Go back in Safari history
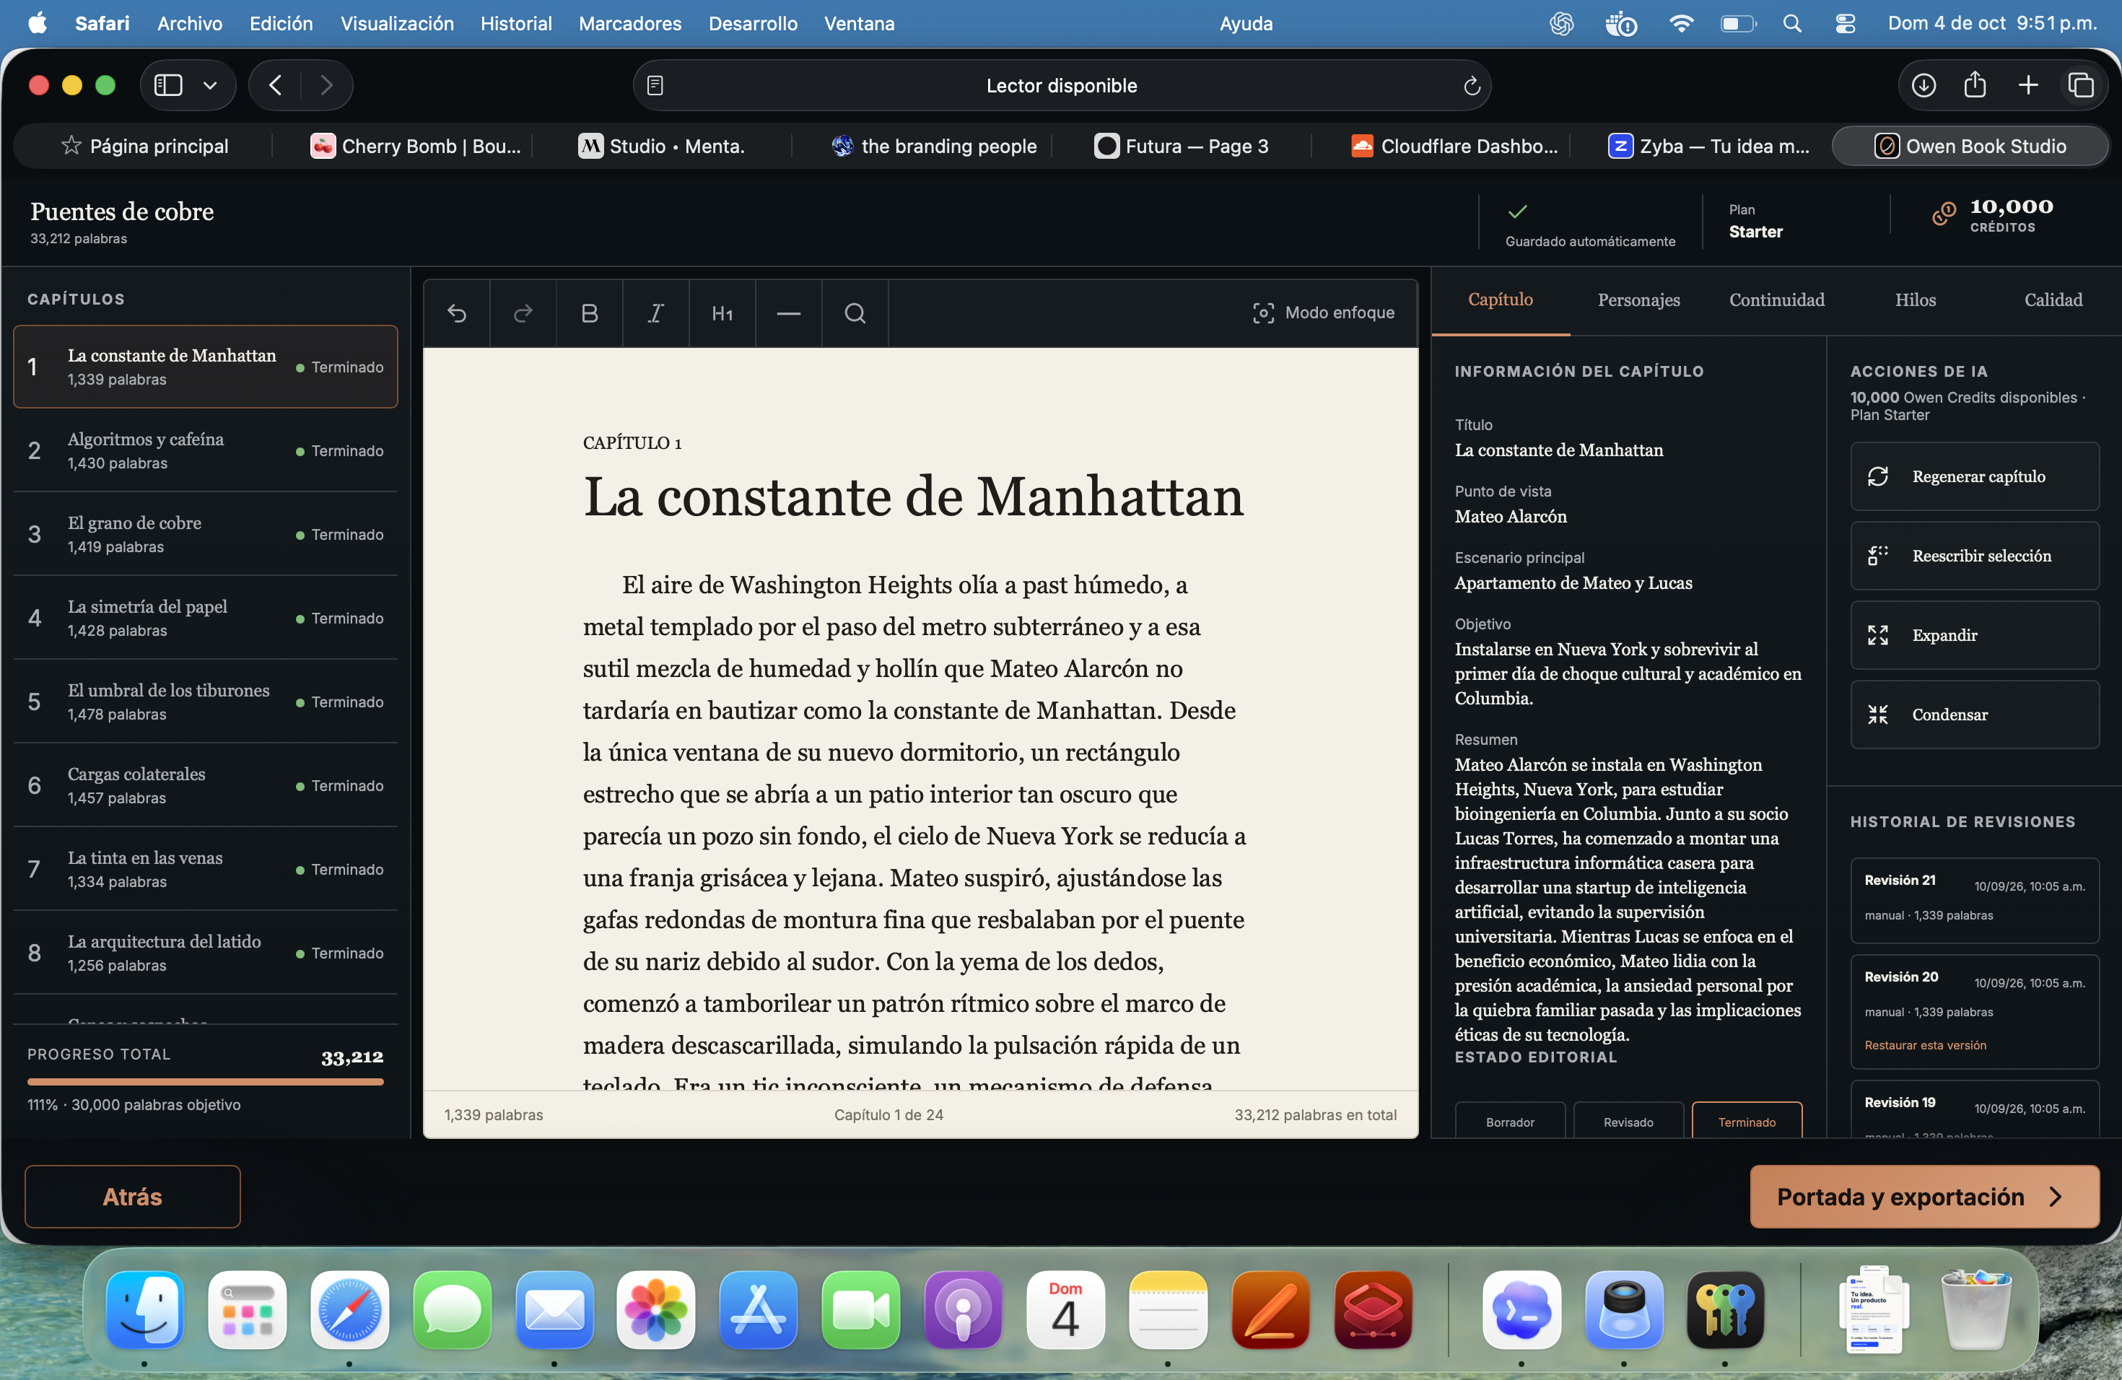The width and height of the screenshot is (2122, 1380). [276, 86]
